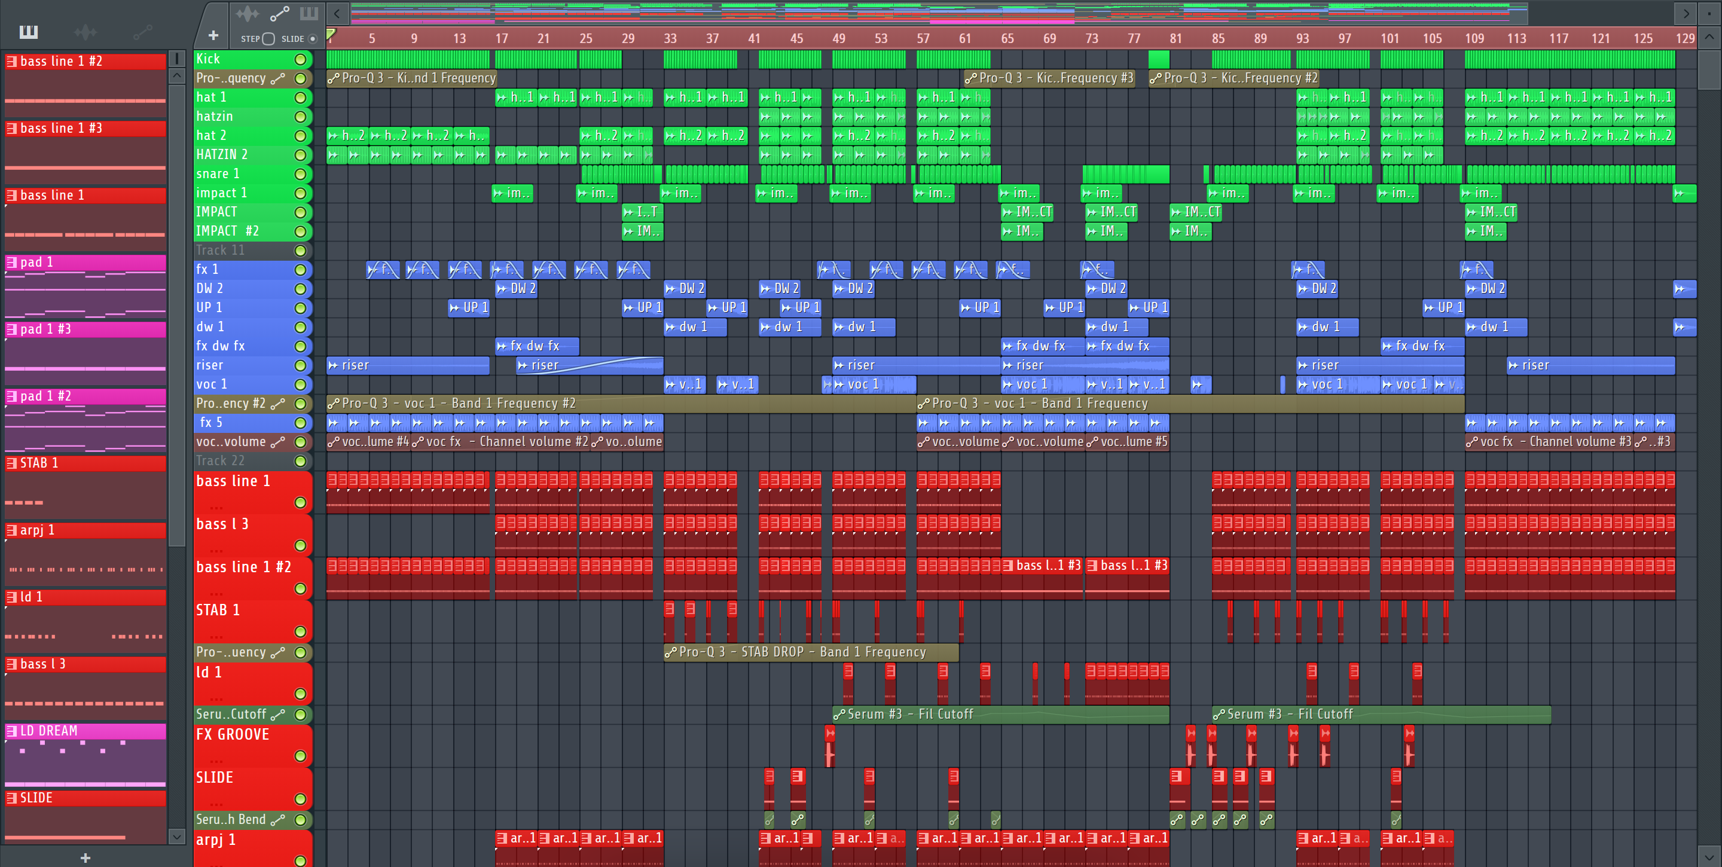Click left chevron beside timeline overview
The image size is (1722, 867).
tap(337, 13)
